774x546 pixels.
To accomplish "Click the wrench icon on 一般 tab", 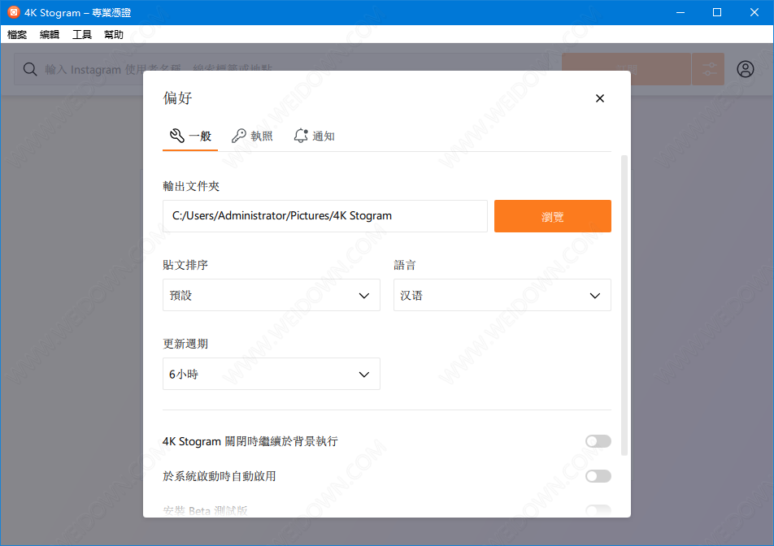I will [176, 136].
